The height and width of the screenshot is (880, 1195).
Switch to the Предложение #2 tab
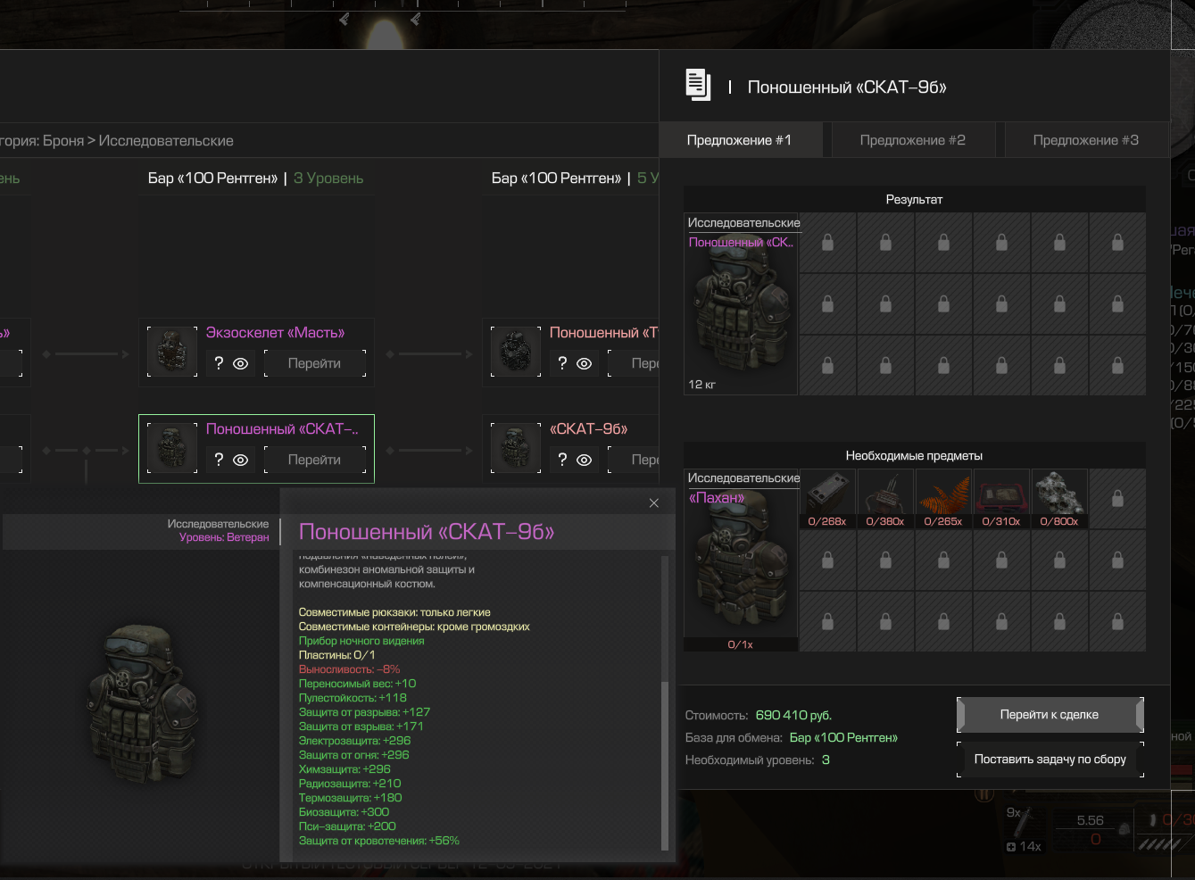point(912,140)
